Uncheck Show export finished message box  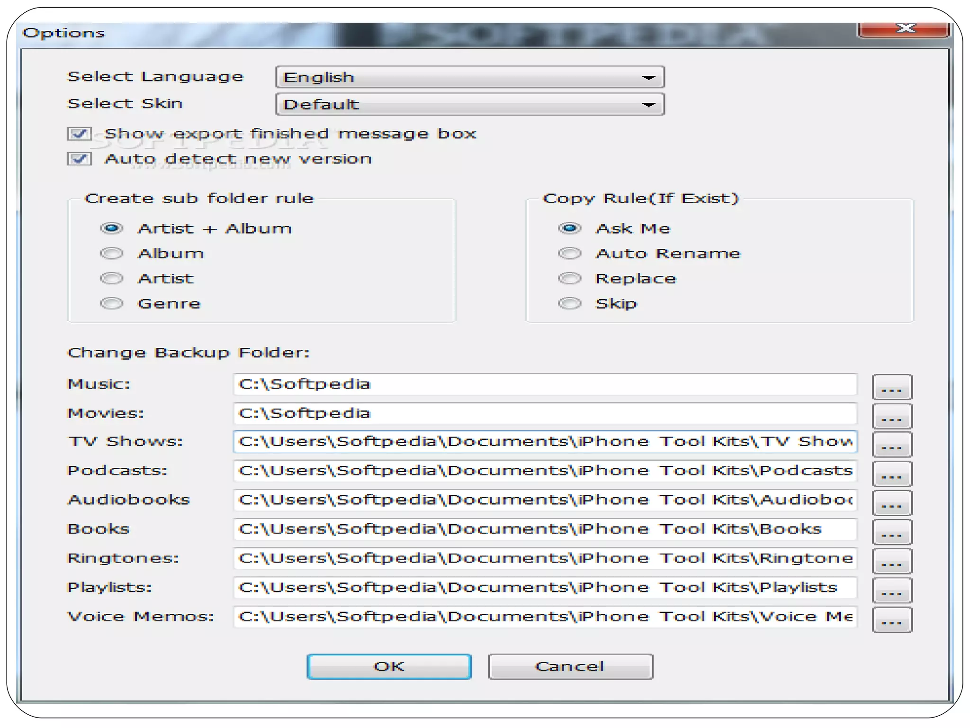(x=79, y=134)
